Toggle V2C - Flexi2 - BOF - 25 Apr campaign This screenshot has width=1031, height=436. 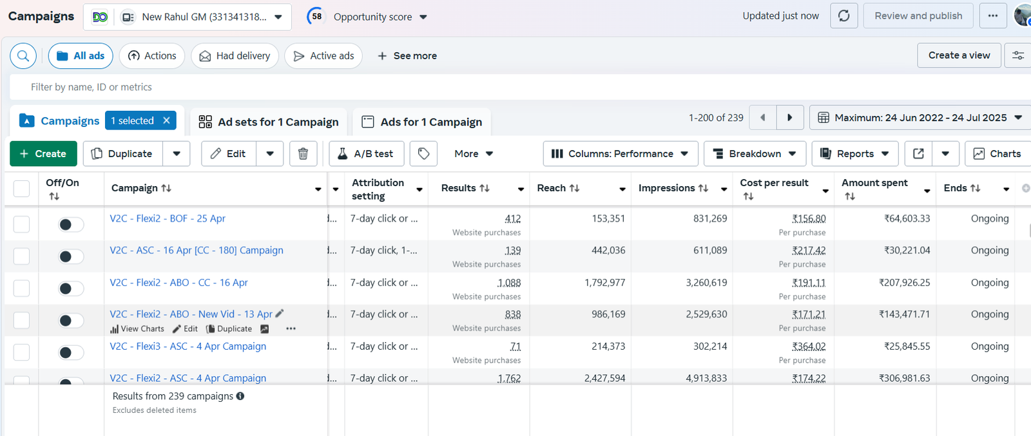click(71, 224)
